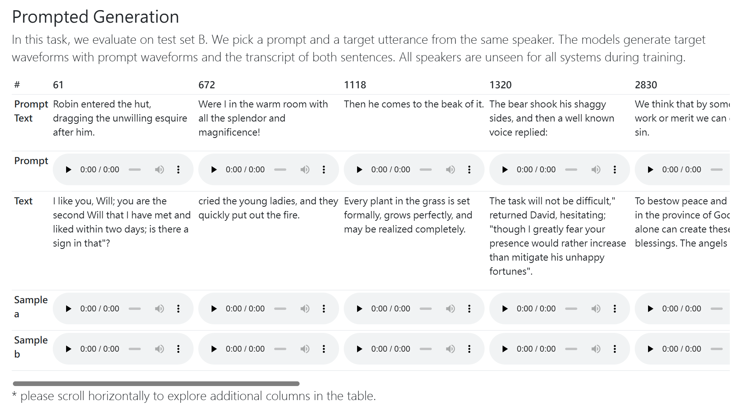Screen dimensions: 738x413
Task: Open more options for Prompt audio 672
Action: tap(324, 170)
